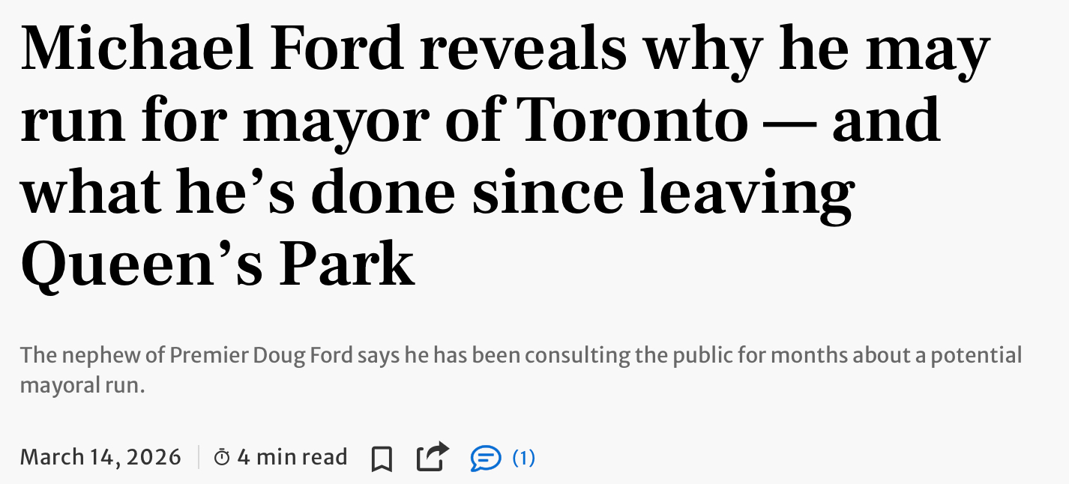Click the article headline's first line
This screenshot has width=1069, height=484.
[505, 49]
